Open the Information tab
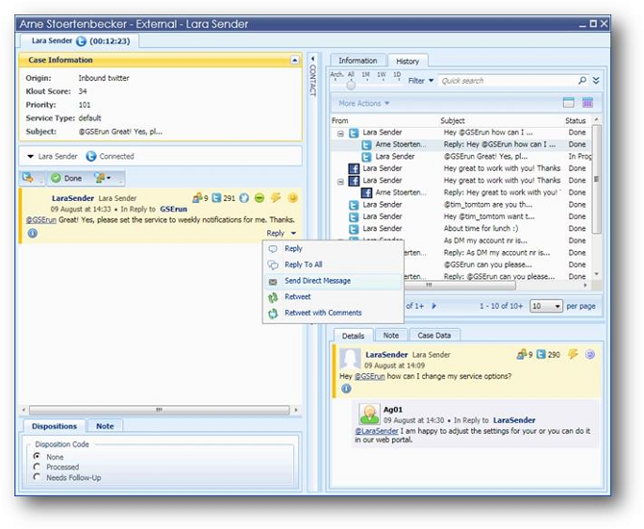This screenshot has width=644, height=529. pyautogui.click(x=359, y=61)
